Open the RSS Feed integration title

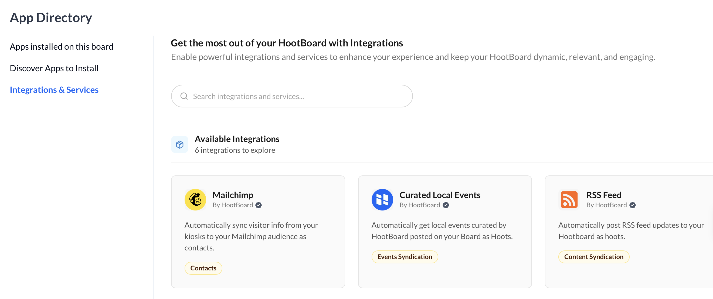point(604,195)
